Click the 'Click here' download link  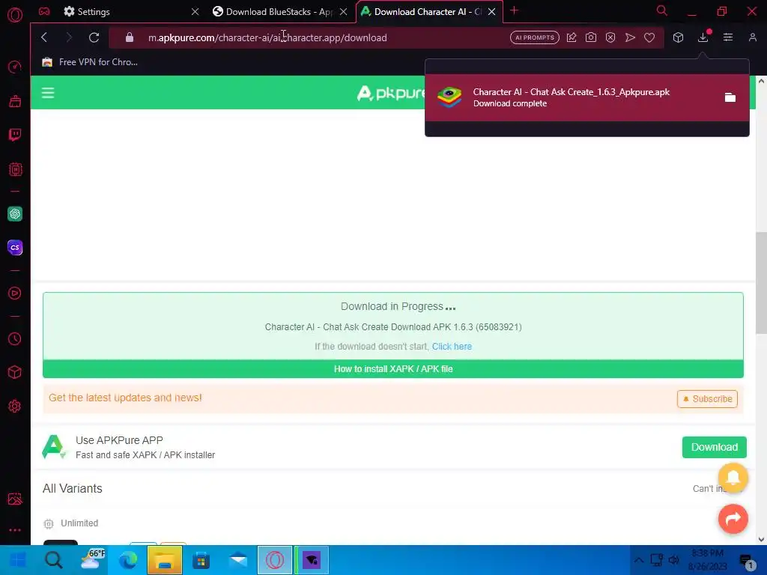click(x=452, y=346)
